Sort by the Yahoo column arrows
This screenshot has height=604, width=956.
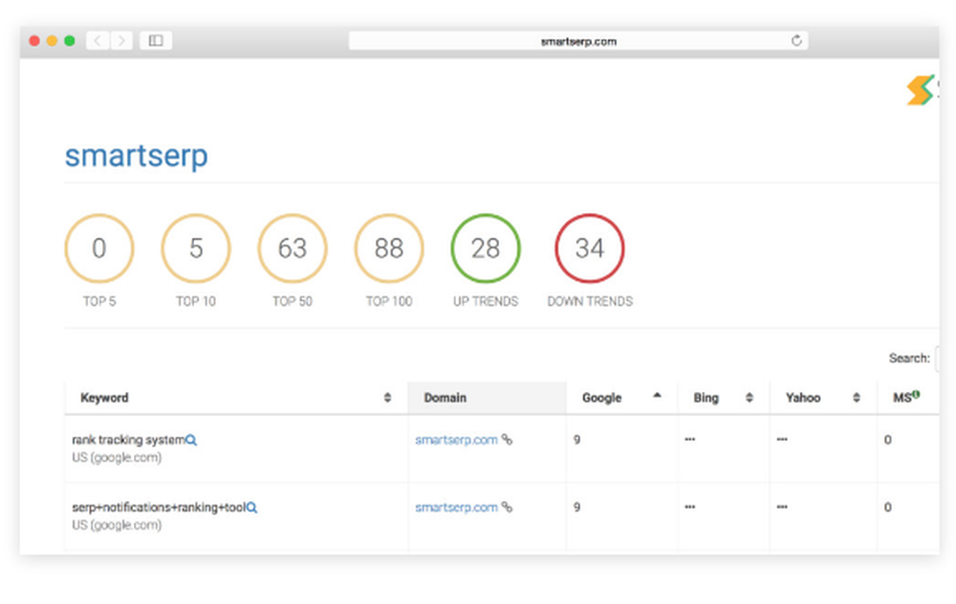point(856,398)
